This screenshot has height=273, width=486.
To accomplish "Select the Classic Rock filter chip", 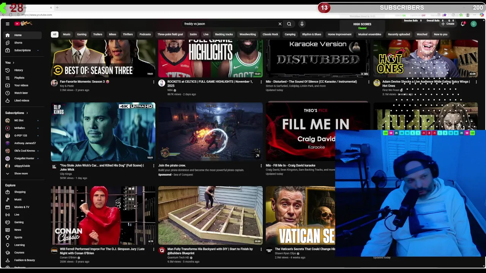I will point(270,34).
